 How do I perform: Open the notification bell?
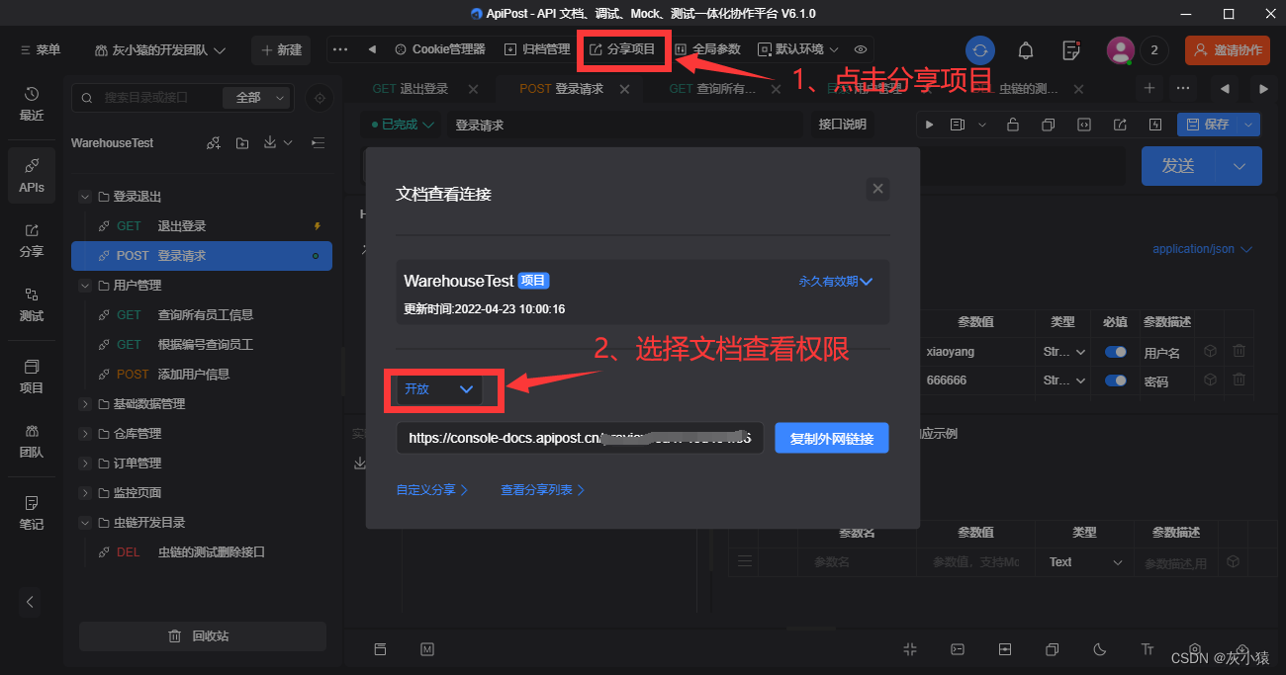[1026, 49]
